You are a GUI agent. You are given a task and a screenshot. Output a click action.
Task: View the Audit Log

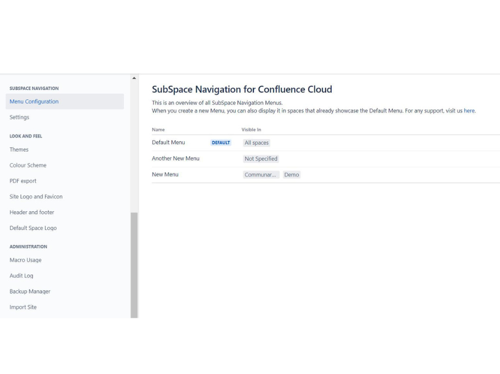[x=21, y=276]
